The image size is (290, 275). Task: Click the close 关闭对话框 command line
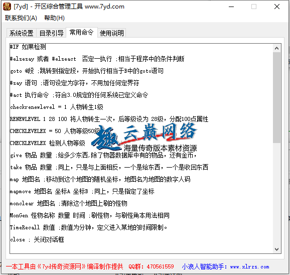point(37,239)
